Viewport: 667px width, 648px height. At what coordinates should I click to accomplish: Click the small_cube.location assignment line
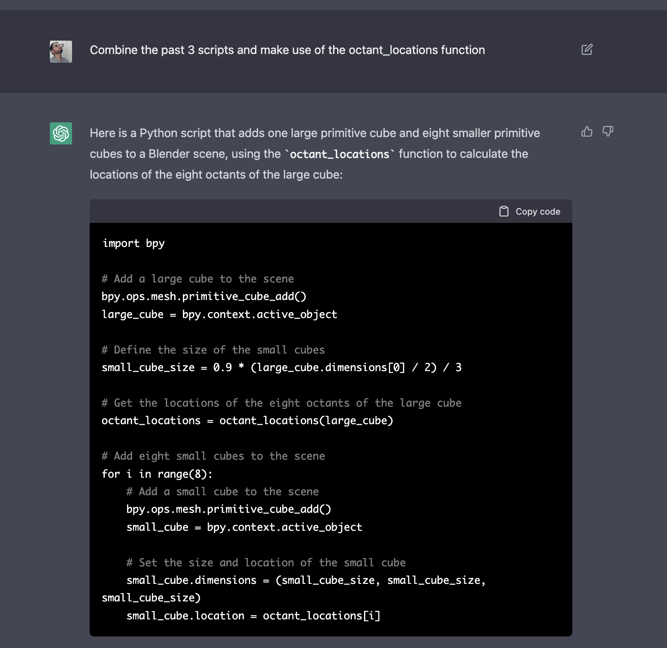(253, 616)
